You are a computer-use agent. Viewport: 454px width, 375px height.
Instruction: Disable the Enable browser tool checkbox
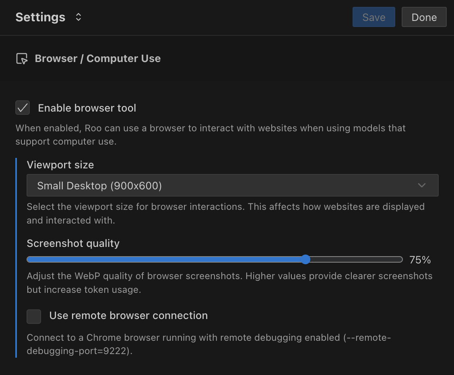click(23, 108)
